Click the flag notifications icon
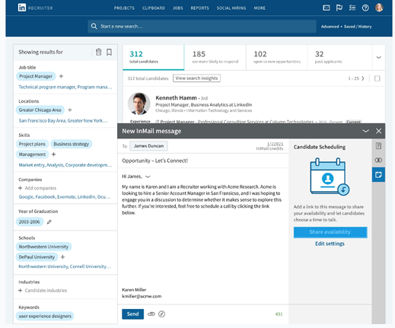395x328 pixels. pos(339,8)
